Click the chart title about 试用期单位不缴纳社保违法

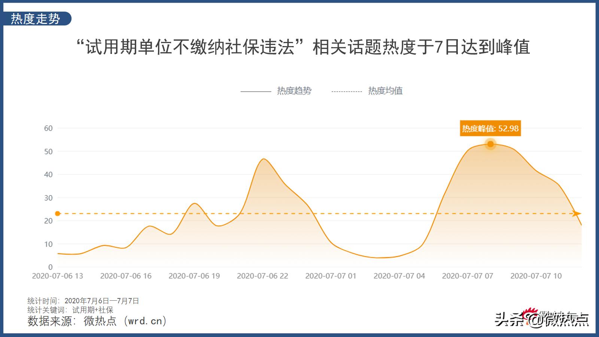coord(299,48)
